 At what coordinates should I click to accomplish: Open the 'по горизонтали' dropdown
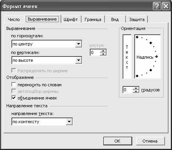point(78,44)
